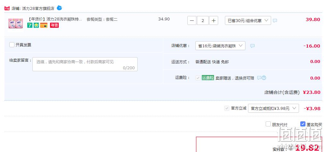Viewport: 325px width, 152px height.
Task: Open comment icon beside 组合优惠 dropdown
Action: pyautogui.click(x=275, y=21)
